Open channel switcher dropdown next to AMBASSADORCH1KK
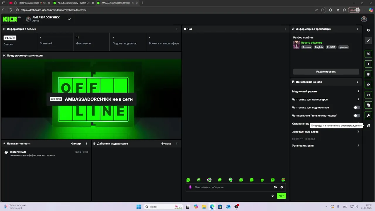 [69, 19]
